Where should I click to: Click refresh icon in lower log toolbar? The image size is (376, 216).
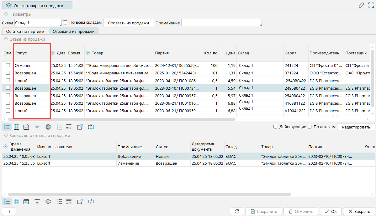coord(91,202)
